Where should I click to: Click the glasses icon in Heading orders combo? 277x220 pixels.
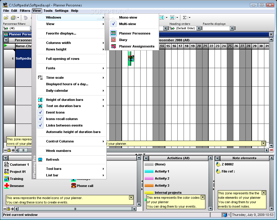pos(172,28)
